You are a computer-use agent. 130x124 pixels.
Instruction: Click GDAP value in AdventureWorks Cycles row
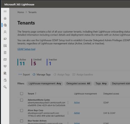coord(106,102)
